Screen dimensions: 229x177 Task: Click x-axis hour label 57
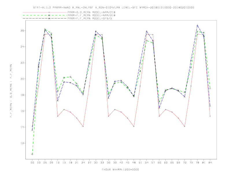coord(153,163)
